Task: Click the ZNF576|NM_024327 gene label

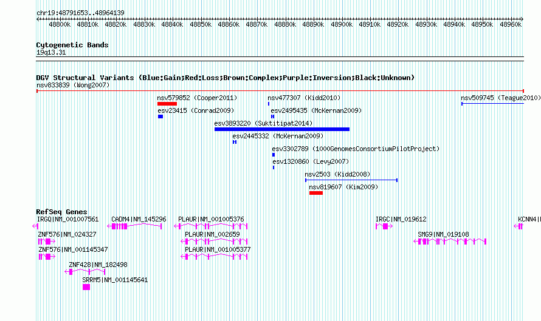Action: [67, 234]
